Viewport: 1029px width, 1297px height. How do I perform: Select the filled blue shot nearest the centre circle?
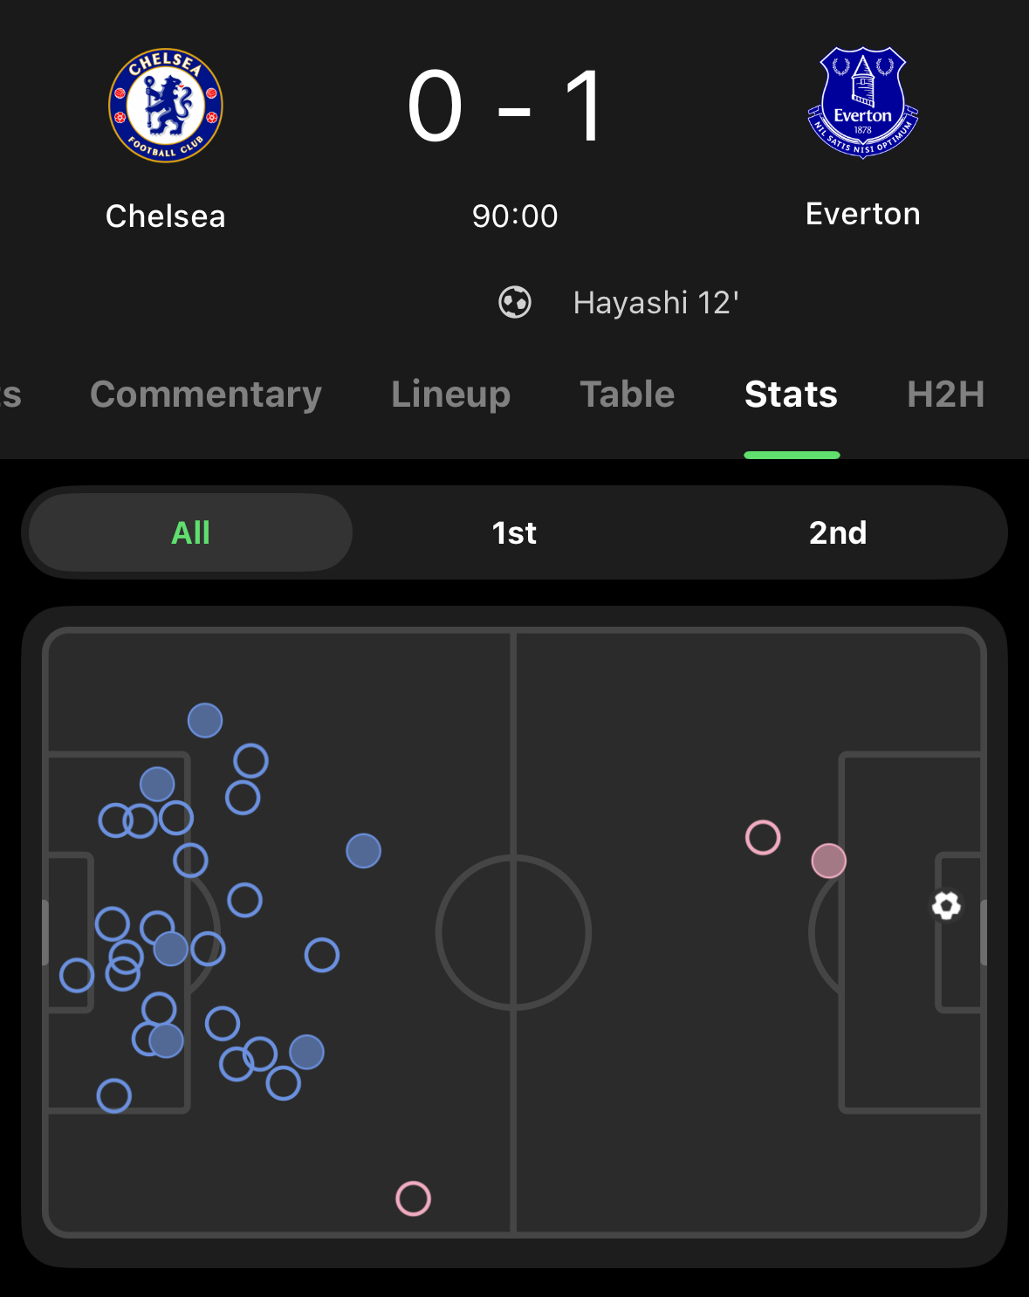point(363,851)
